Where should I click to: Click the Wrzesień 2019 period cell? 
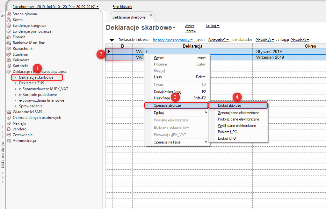tap(289, 57)
